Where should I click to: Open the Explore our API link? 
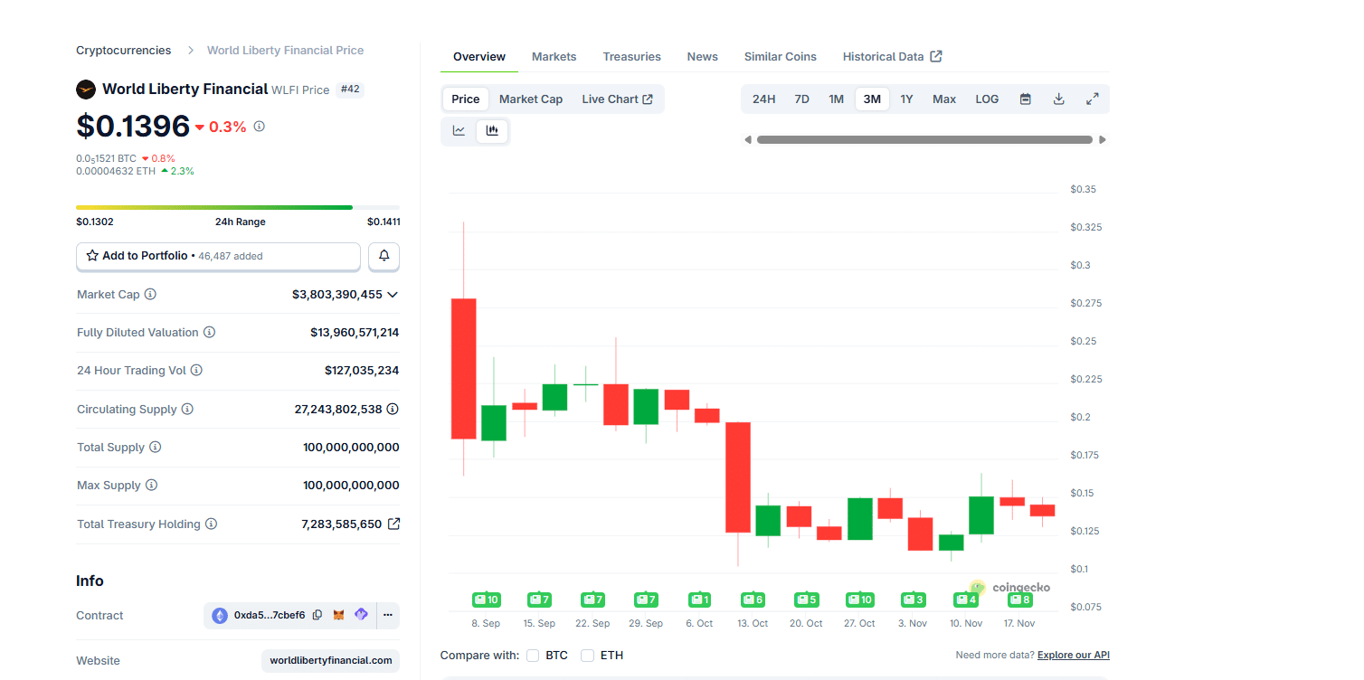pos(1073,655)
